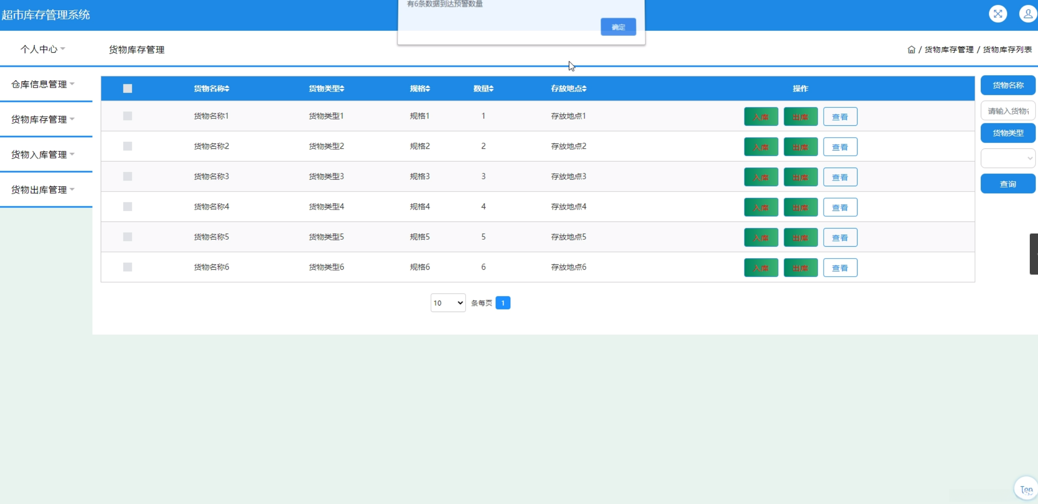
Task: Click the home icon in breadcrumb
Action: tap(911, 50)
